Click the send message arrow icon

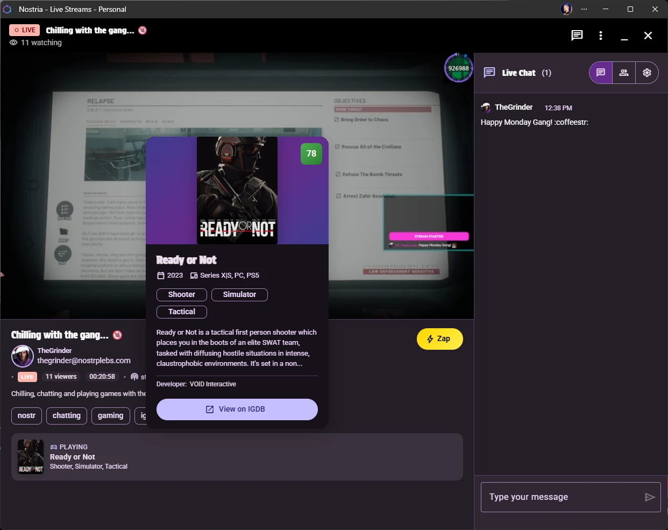coord(650,497)
